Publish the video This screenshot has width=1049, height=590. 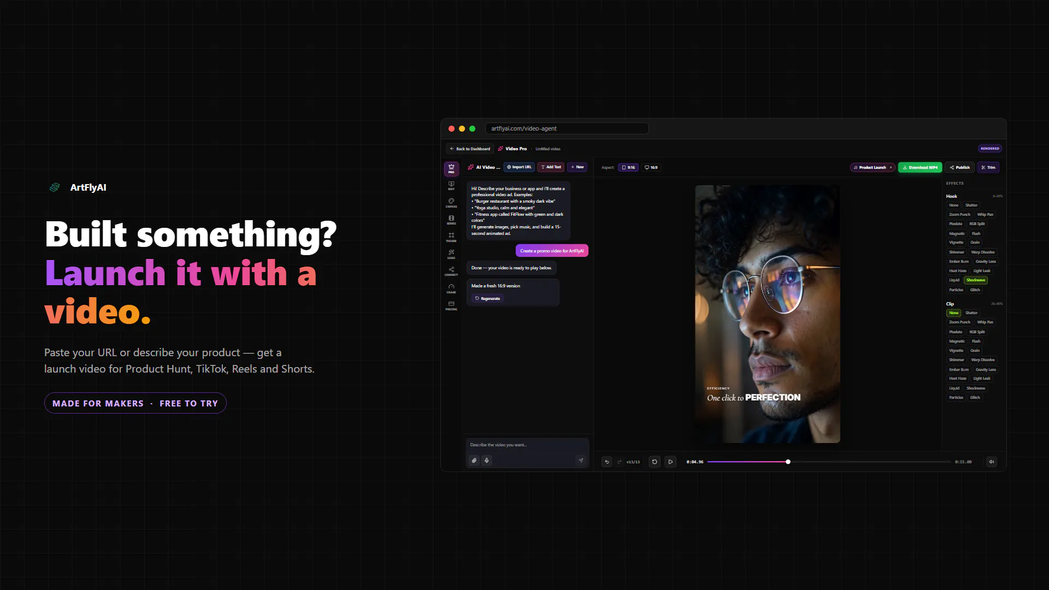click(960, 168)
